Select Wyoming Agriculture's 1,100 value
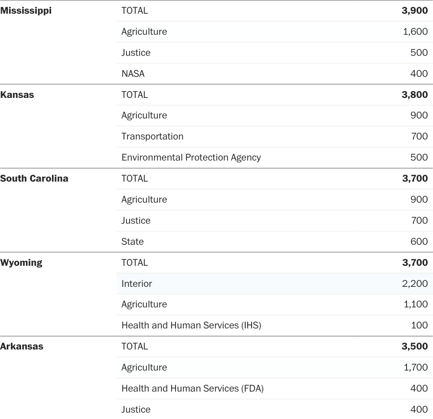The width and height of the screenshot is (433, 419). [415, 304]
